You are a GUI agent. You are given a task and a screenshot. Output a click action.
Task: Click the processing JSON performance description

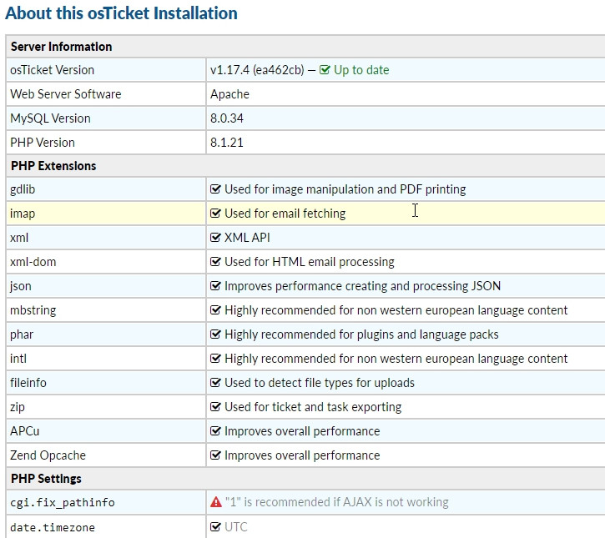pyautogui.click(x=363, y=286)
